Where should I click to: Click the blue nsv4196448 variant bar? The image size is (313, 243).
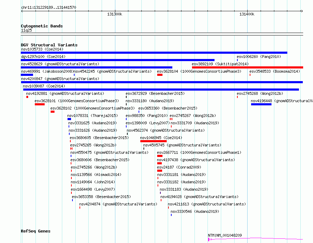(261, 104)
